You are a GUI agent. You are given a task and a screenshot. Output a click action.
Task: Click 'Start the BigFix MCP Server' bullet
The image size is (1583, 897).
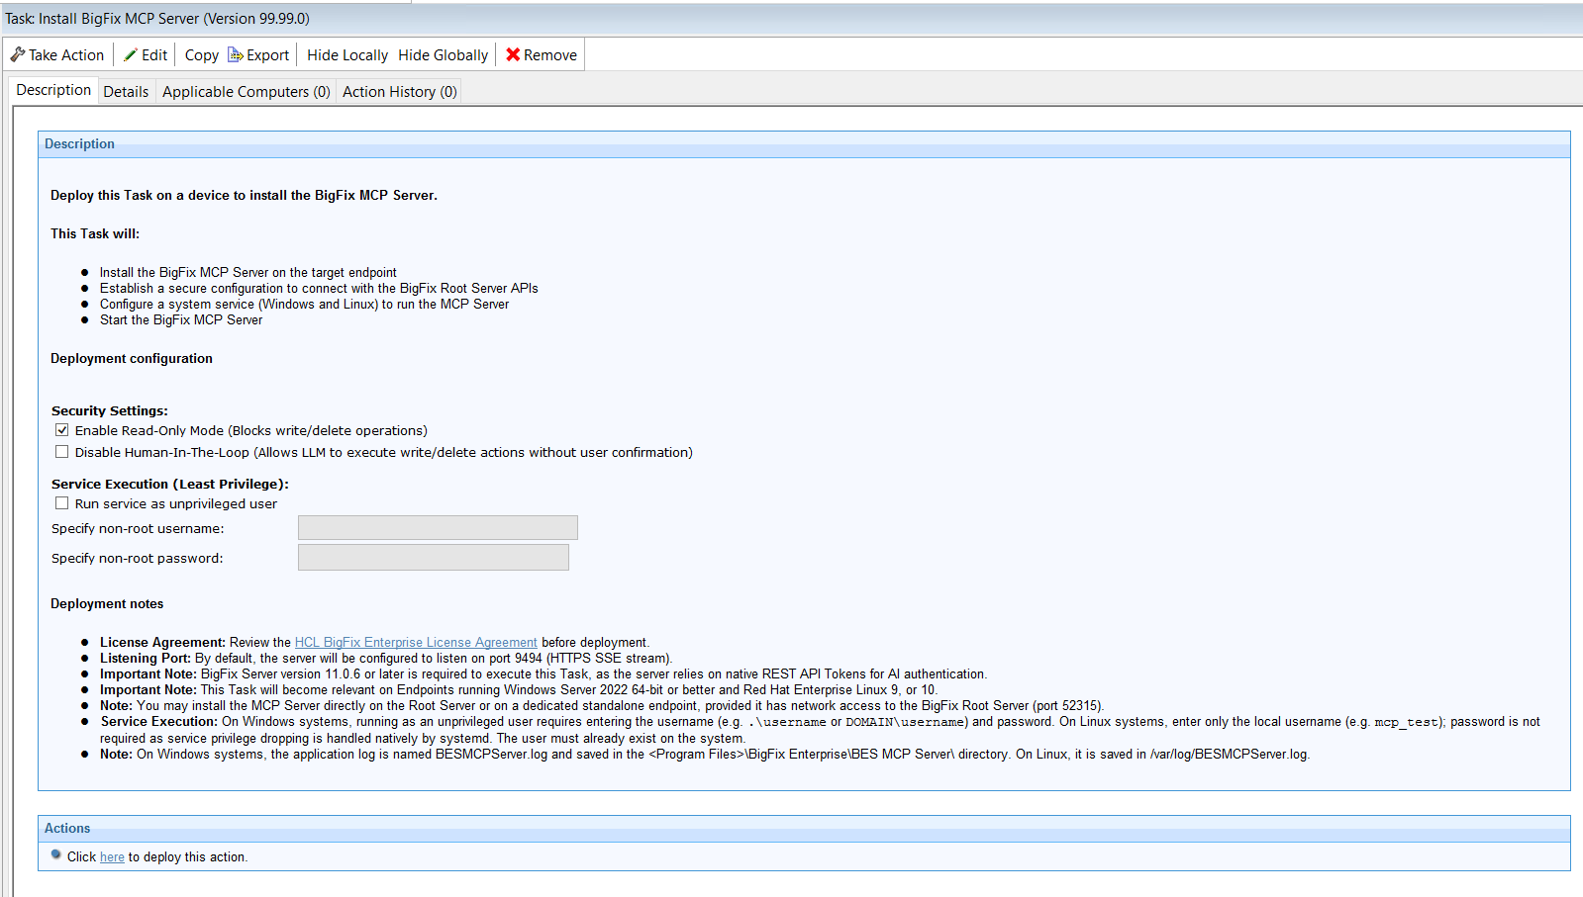click(181, 320)
